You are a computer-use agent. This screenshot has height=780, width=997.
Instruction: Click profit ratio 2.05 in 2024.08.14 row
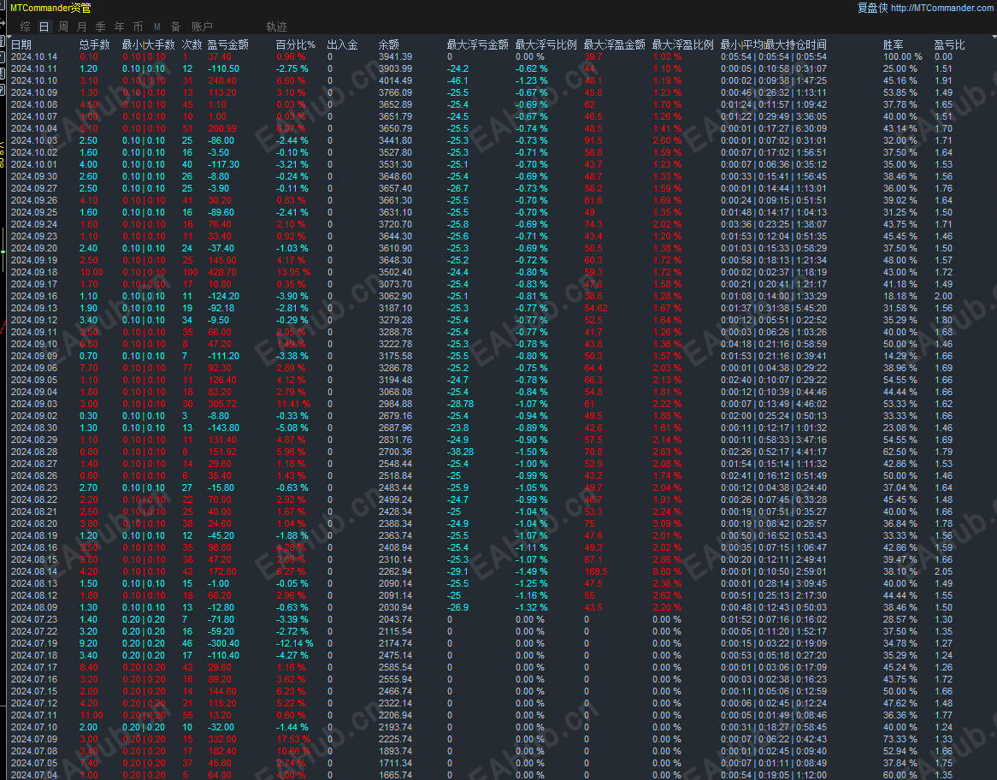pos(944,571)
